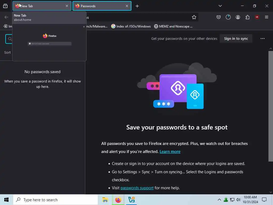Open the Windows Start menu

pos(6,200)
